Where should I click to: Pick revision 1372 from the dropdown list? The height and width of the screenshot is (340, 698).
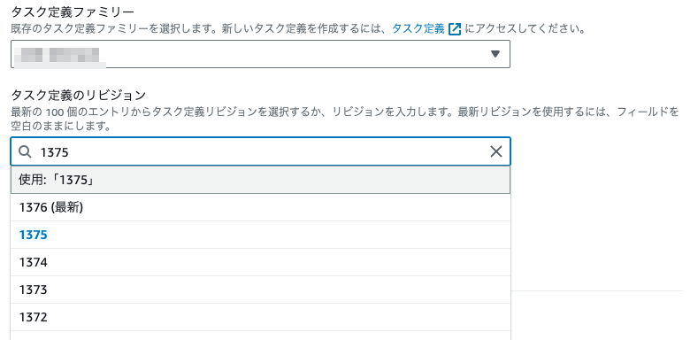pos(260,317)
